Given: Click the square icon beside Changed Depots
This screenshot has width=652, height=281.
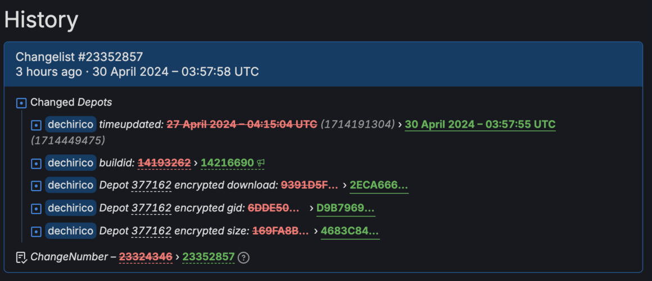Looking at the screenshot, I should click(x=21, y=103).
